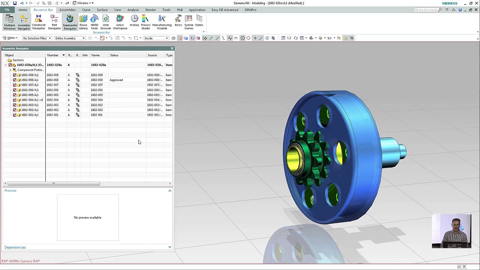
Task: Open Reuse Library
Action: (x=83, y=22)
